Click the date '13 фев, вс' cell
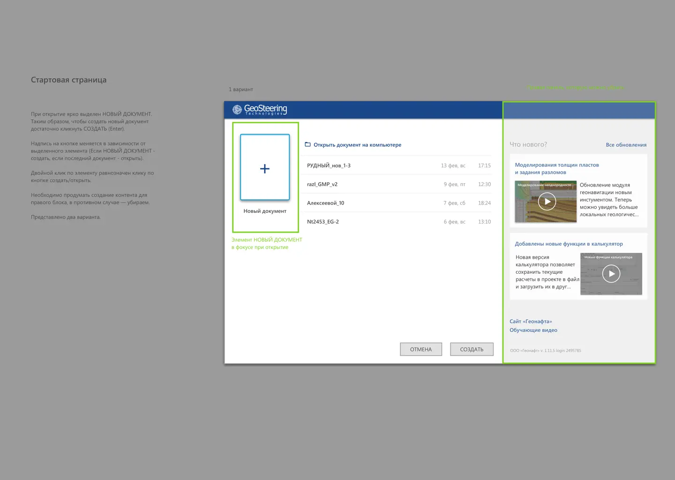Viewport: 675px width, 480px height. click(x=453, y=165)
